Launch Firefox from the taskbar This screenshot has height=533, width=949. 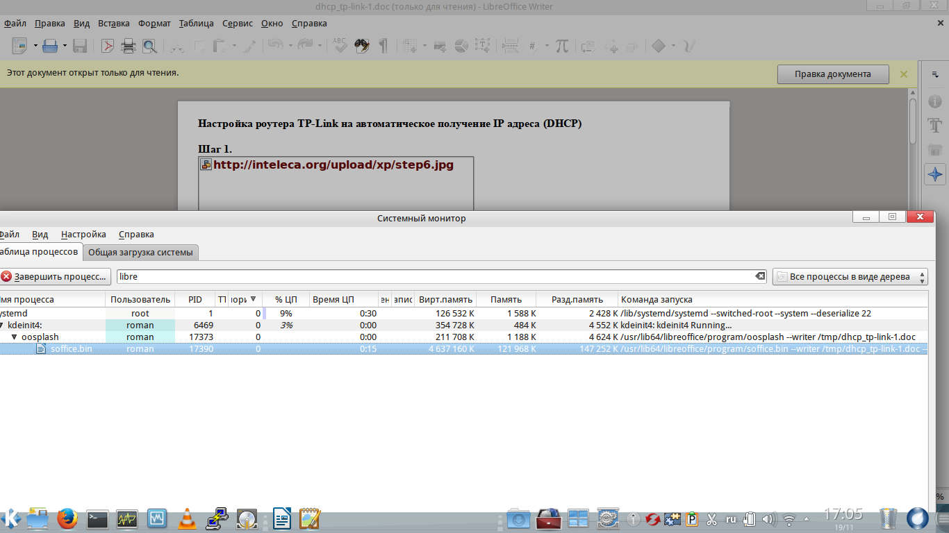pos(67,518)
